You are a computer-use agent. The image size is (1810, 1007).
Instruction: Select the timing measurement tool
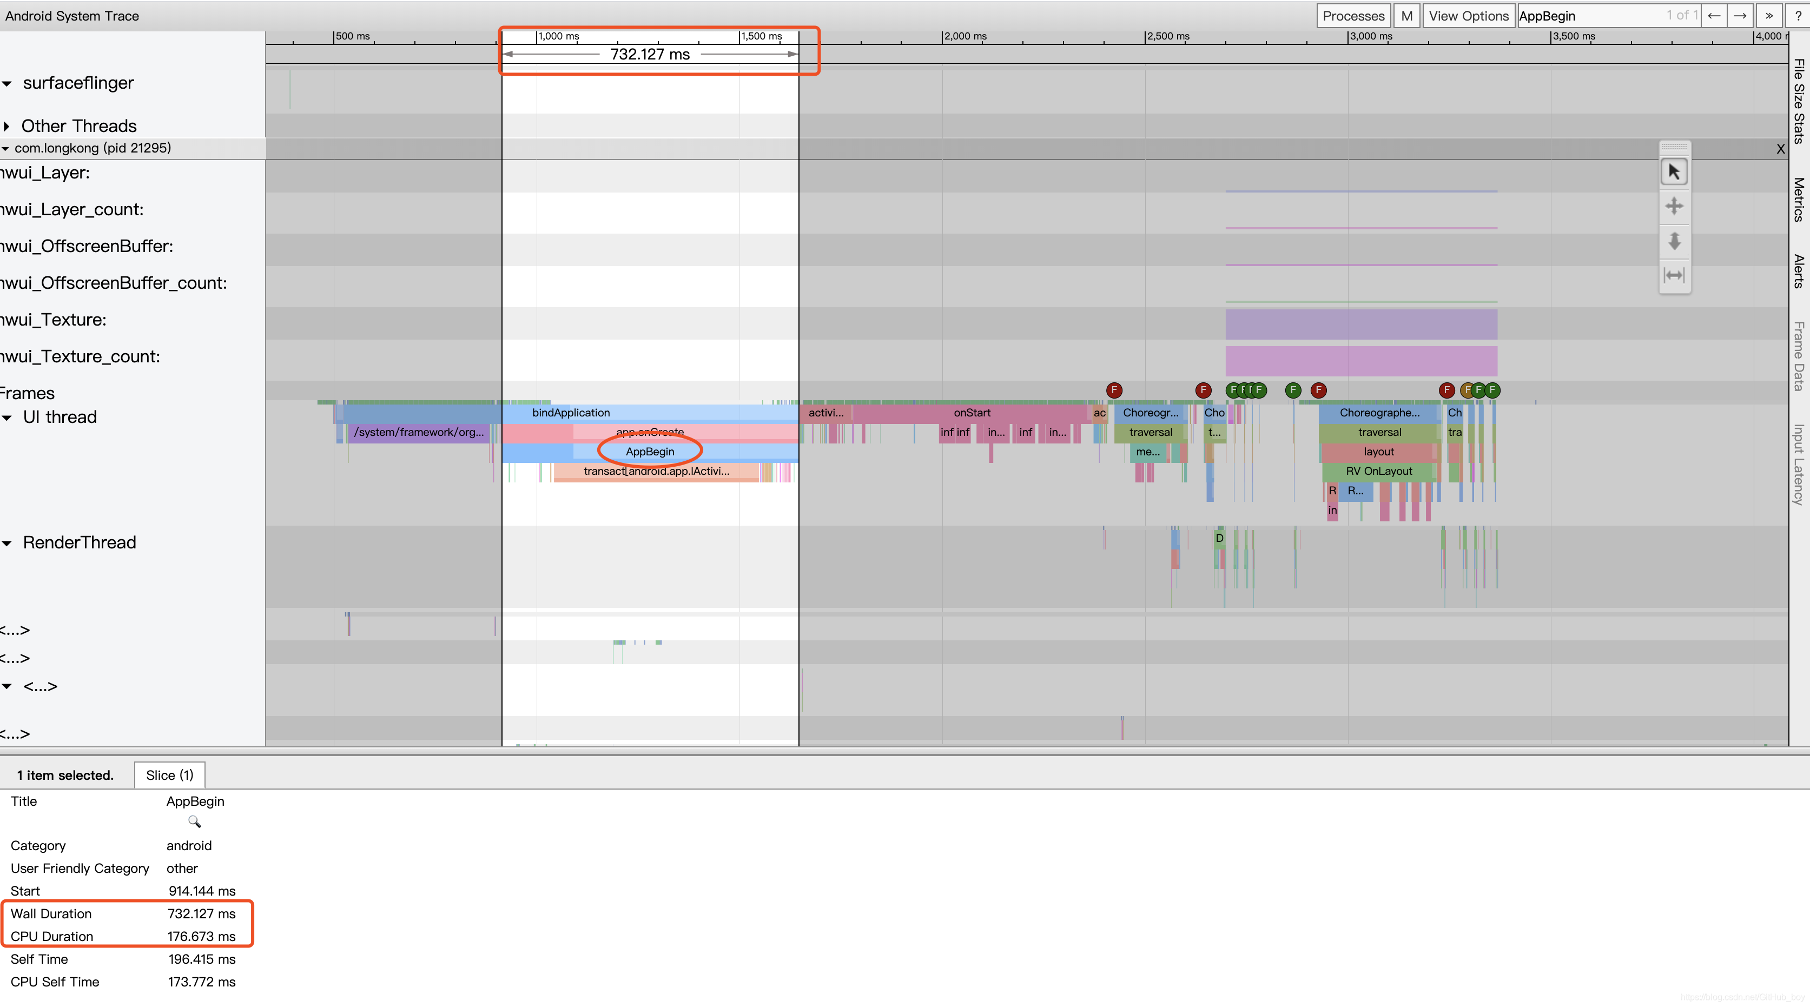tap(1674, 275)
